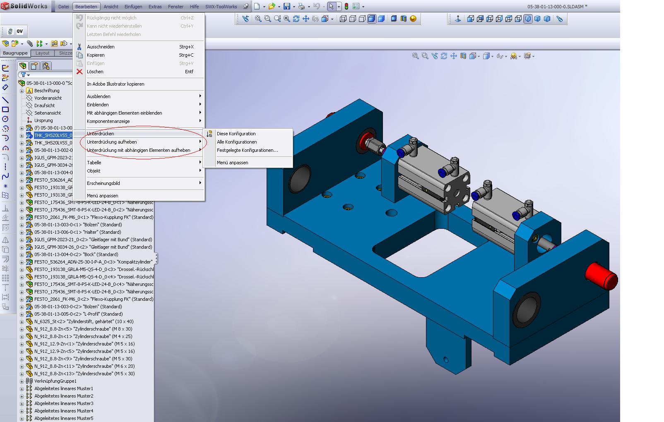Open the Extras menu
Viewport: 664px width, 422px height.
[x=155, y=7]
